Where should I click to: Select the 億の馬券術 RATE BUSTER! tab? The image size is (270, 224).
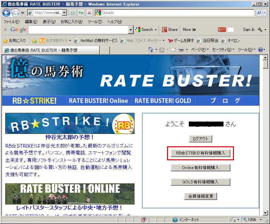(x=51, y=50)
